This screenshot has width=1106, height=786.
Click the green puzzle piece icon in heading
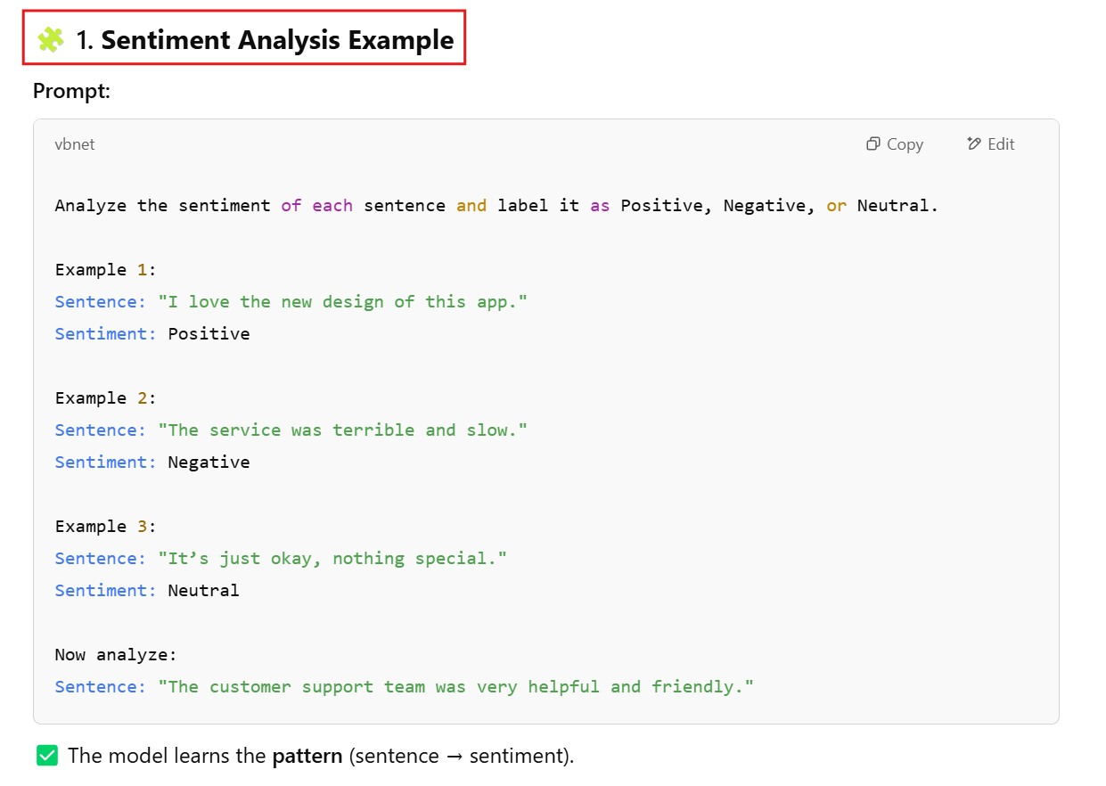click(52, 39)
